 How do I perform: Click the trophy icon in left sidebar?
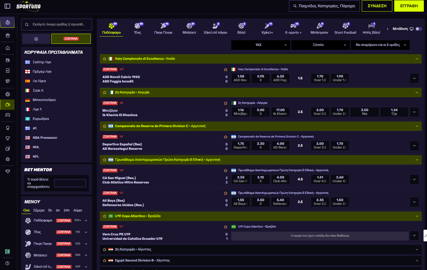tap(8, 138)
